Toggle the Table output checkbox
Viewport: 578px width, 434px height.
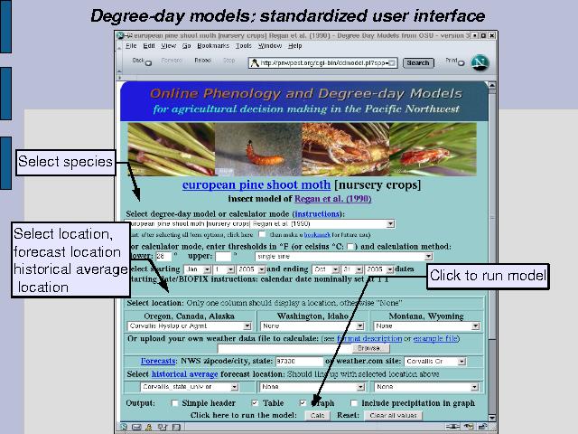pyautogui.click(x=255, y=402)
